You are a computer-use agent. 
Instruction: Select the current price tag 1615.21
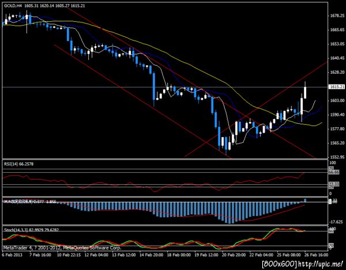coord(337,87)
